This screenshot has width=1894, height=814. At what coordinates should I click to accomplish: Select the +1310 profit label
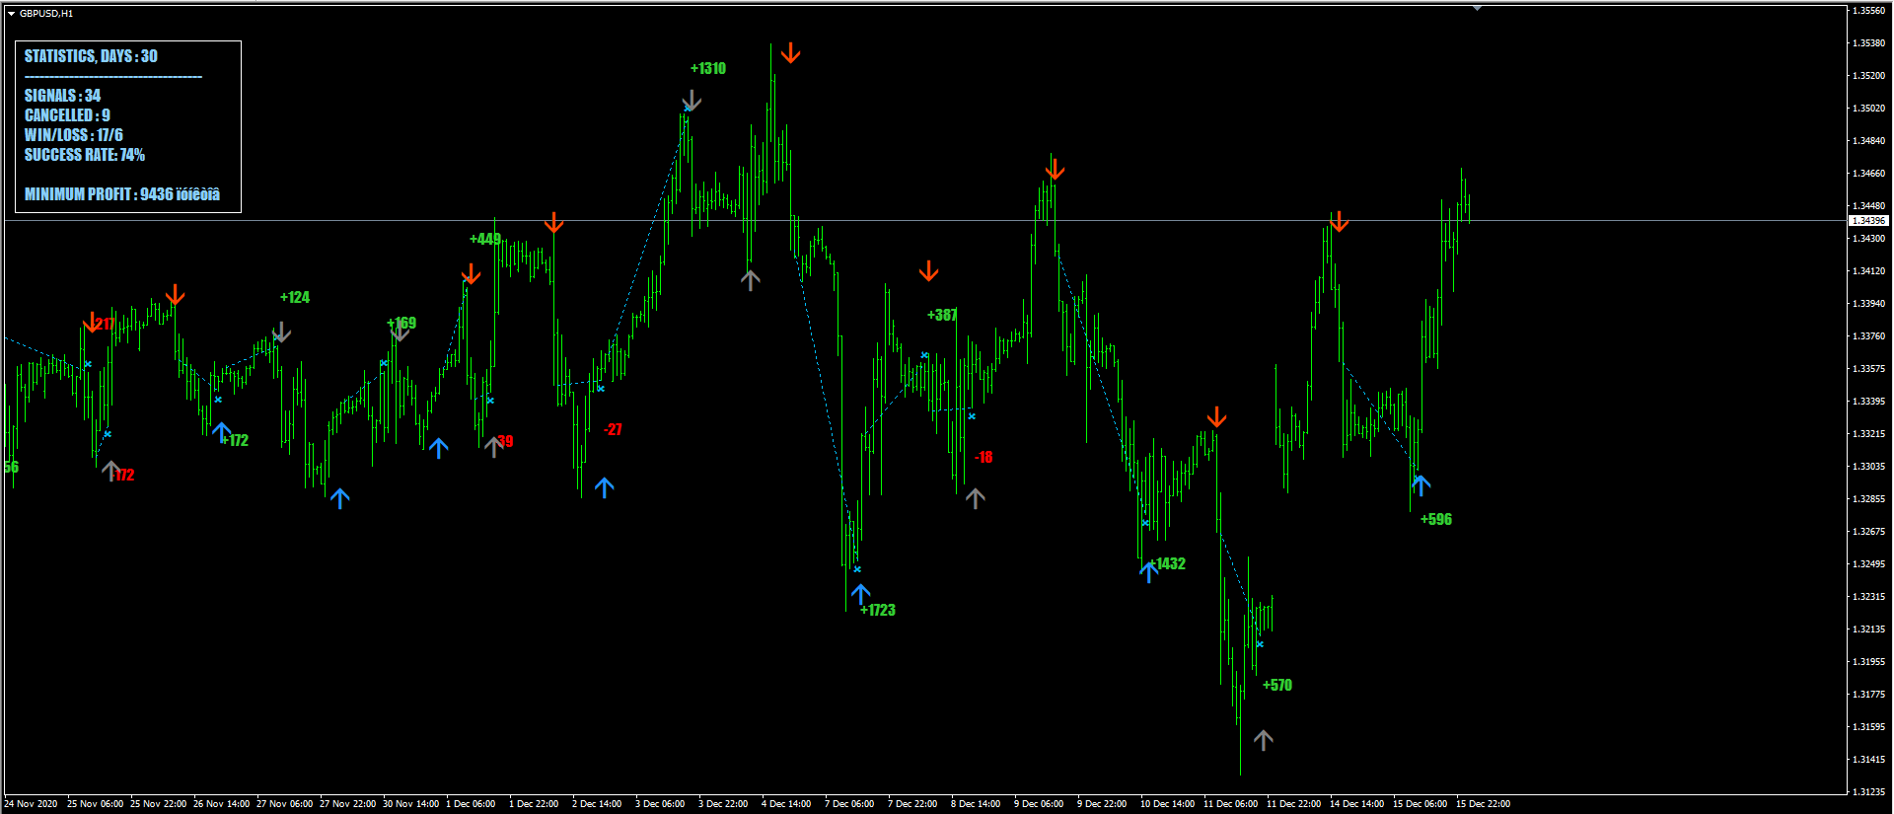click(x=708, y=68)
